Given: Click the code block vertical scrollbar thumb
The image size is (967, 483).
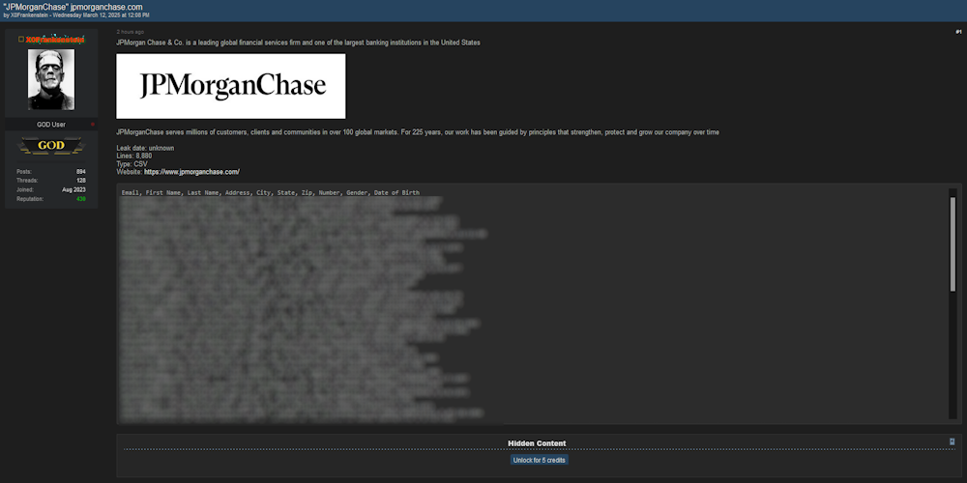Looking at the screenshot, I should 952,241.
